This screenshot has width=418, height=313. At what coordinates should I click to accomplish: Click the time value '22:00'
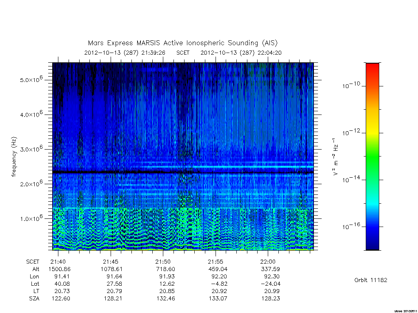tap(268, 262)
